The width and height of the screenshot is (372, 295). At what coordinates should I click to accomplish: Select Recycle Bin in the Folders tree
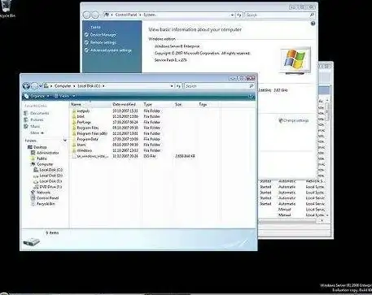tap(43, 204)
